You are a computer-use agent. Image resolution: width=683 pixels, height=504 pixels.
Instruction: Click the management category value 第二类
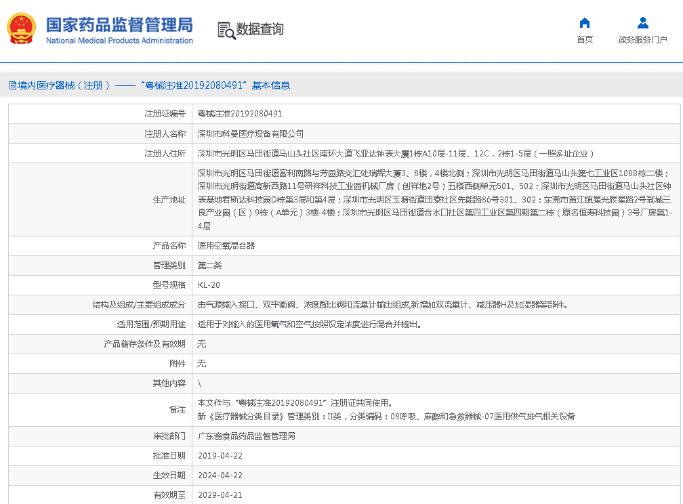point(209,266)
